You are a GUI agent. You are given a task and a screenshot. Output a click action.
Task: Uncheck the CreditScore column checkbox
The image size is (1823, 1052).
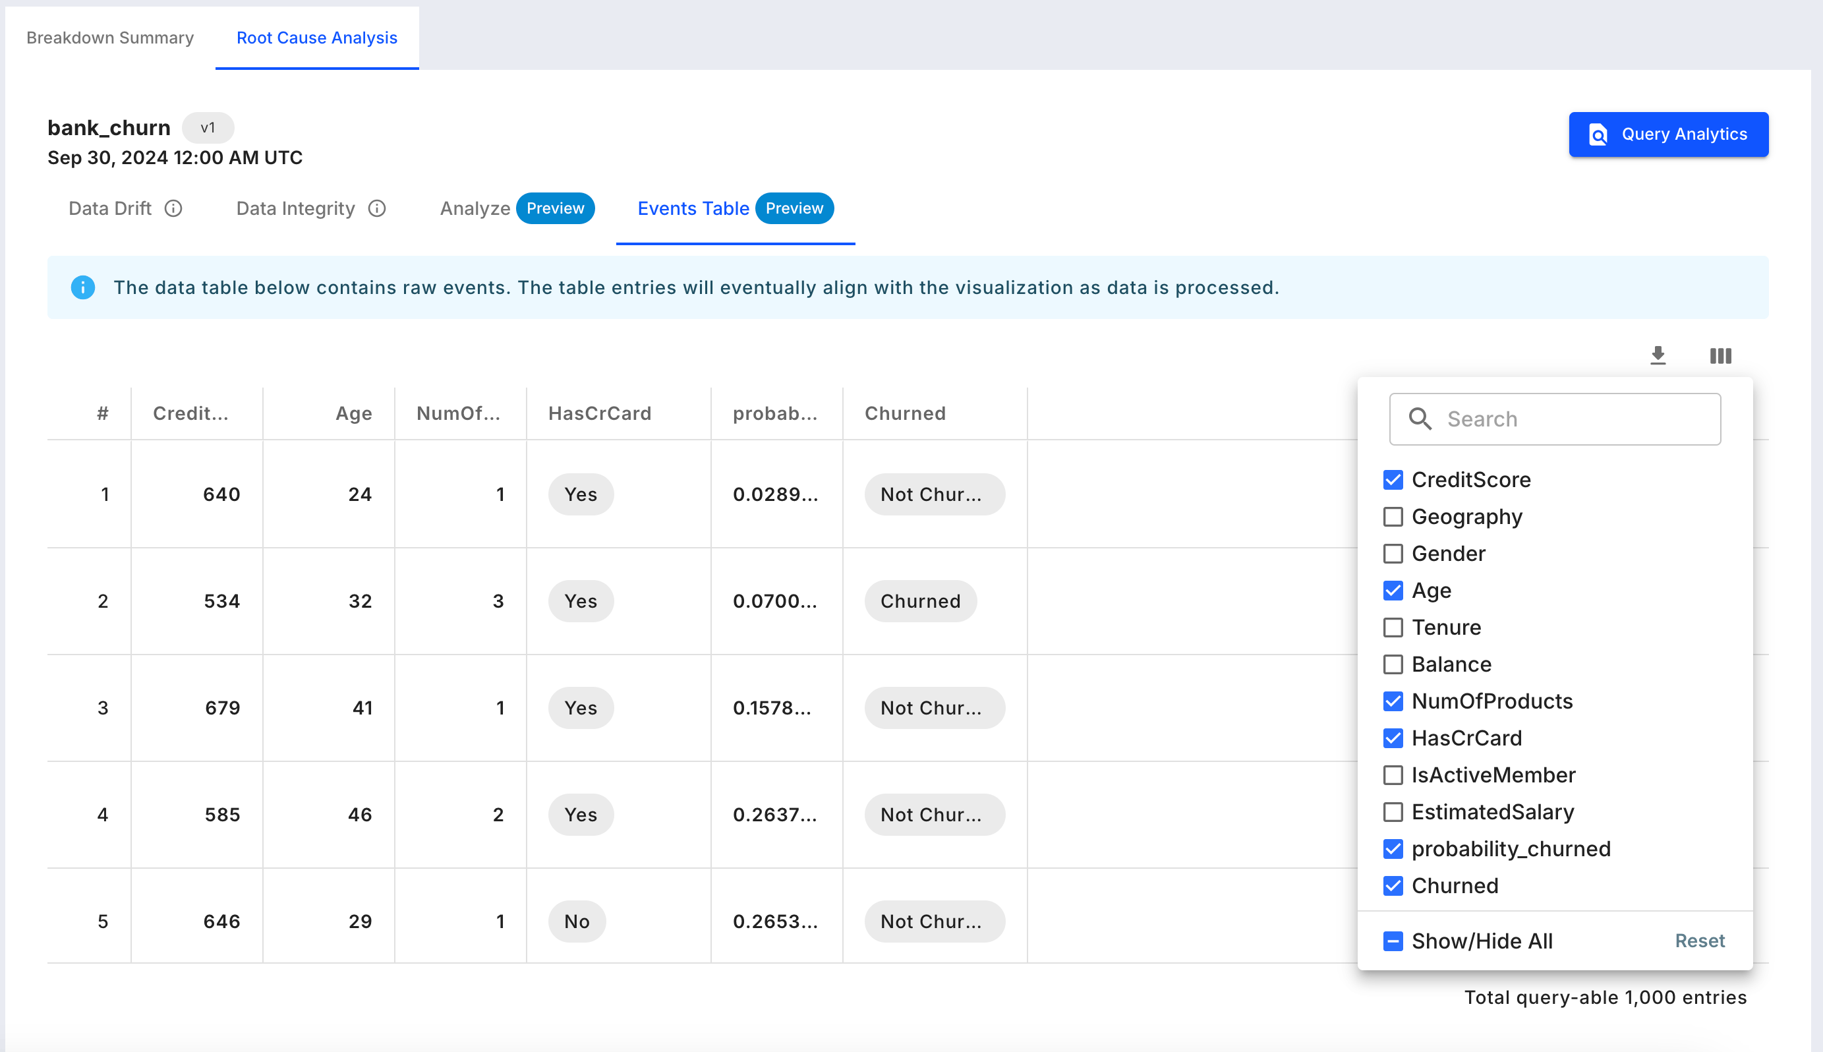click(x=1393, y=480)
